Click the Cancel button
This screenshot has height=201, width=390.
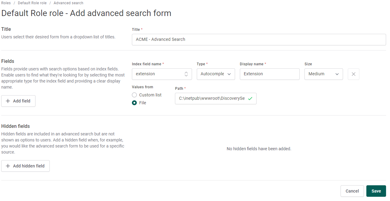pos(352,191)
